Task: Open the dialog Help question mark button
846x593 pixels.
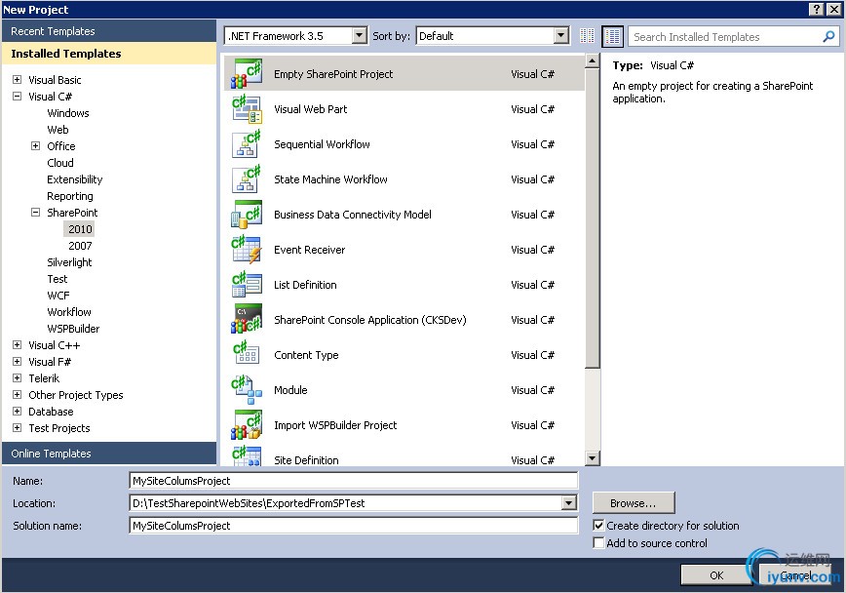Action: pos(817,9)
